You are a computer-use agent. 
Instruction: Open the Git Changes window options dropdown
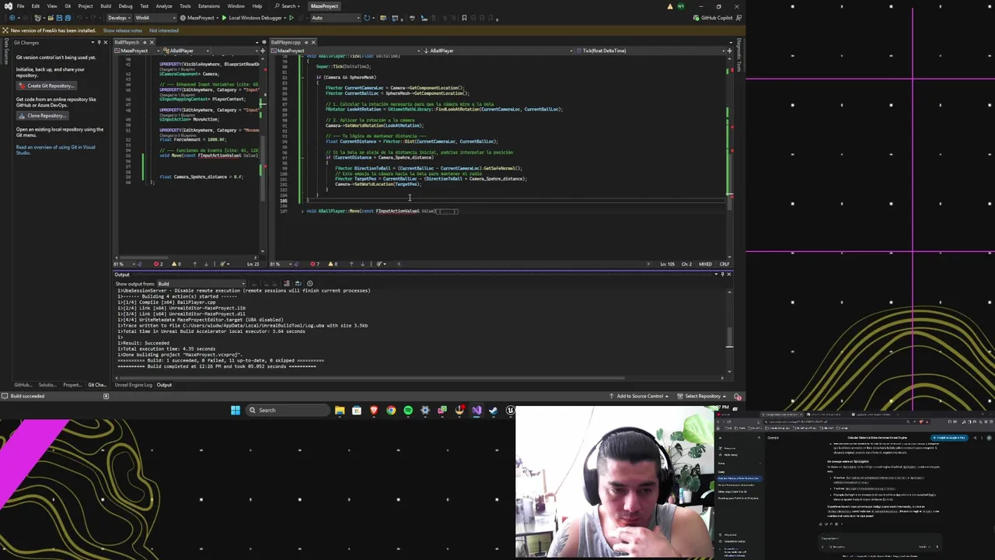click(x=93, y=43)
